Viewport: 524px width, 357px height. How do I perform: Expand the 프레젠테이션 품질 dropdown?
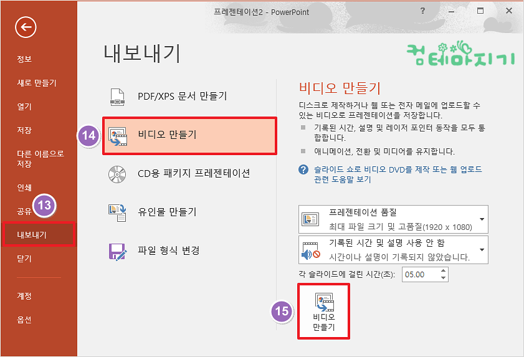tap(393, 219)
